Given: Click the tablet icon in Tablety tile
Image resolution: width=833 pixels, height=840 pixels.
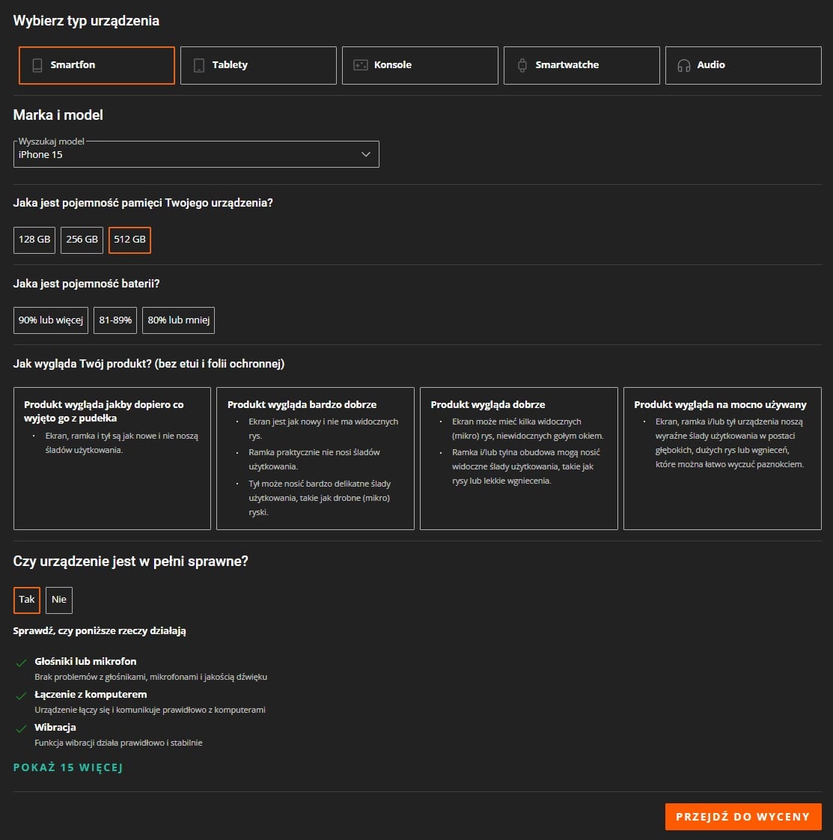Looking at the screenshot, I should [x=198, y=65].
